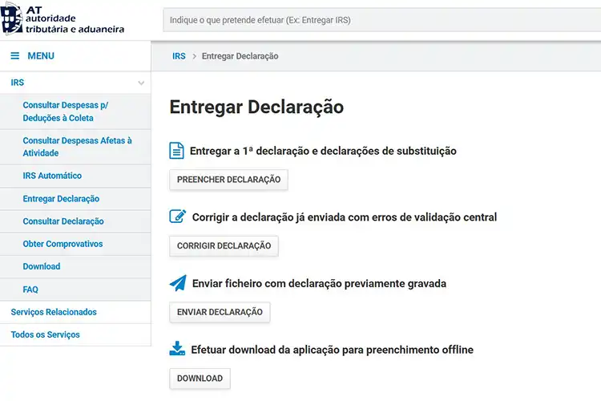
Task: Click the document icon beside Entregar a 1ª declaração
Action: pyautogui.click(x=177, y=151)
